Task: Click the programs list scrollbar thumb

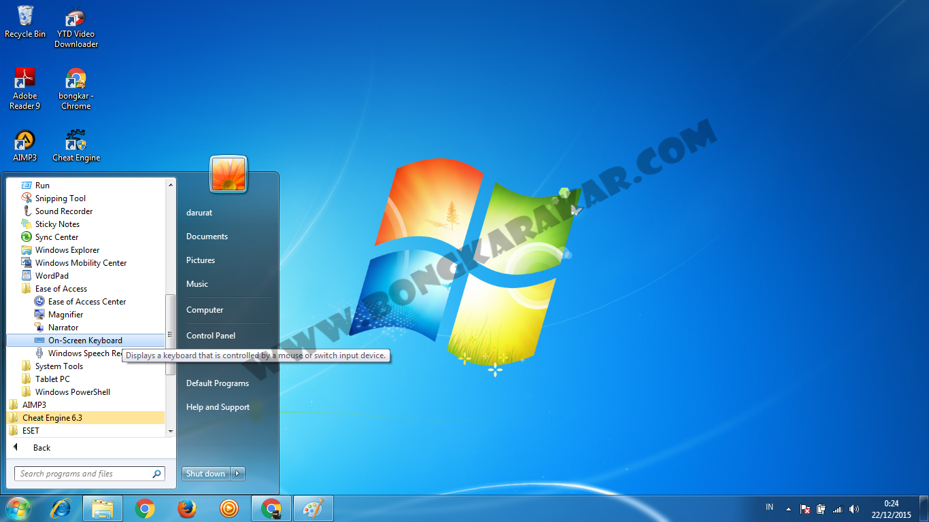Action: pos(171,334)
